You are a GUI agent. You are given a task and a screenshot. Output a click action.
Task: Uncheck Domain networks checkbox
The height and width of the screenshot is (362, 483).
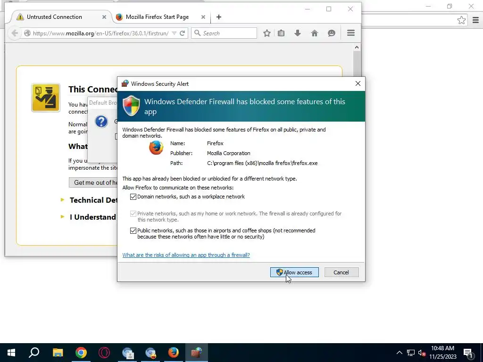(x=133, y=197)
